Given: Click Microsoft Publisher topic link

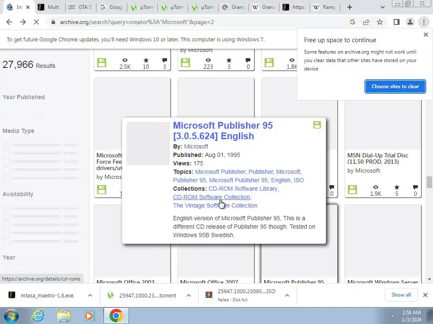Looking at the screenshot, I should (220, 172).
